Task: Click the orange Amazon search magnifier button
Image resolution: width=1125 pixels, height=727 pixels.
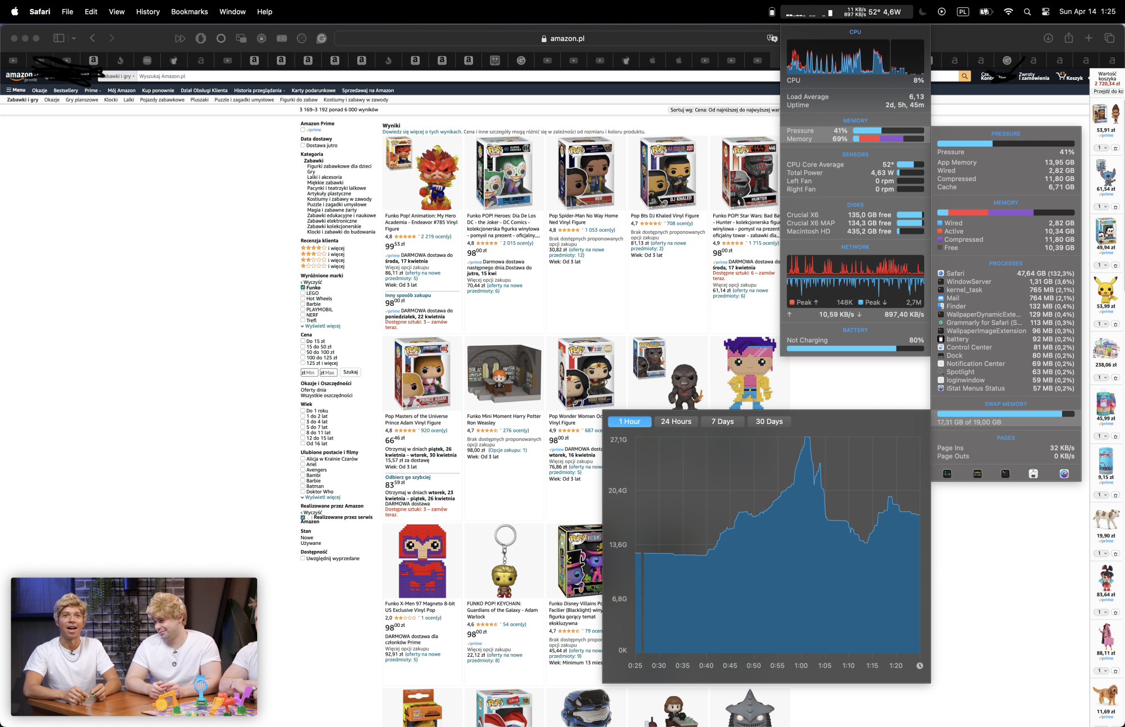Action: (x=965, y=76)
